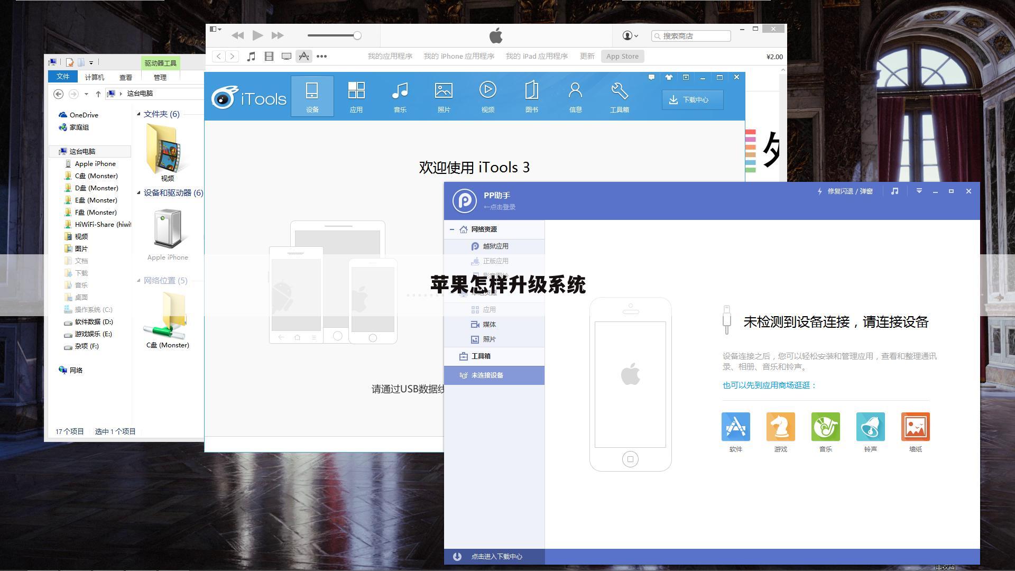Click the PP助手 music note icon
The image size is (1015, 571).
coord(894,191)
